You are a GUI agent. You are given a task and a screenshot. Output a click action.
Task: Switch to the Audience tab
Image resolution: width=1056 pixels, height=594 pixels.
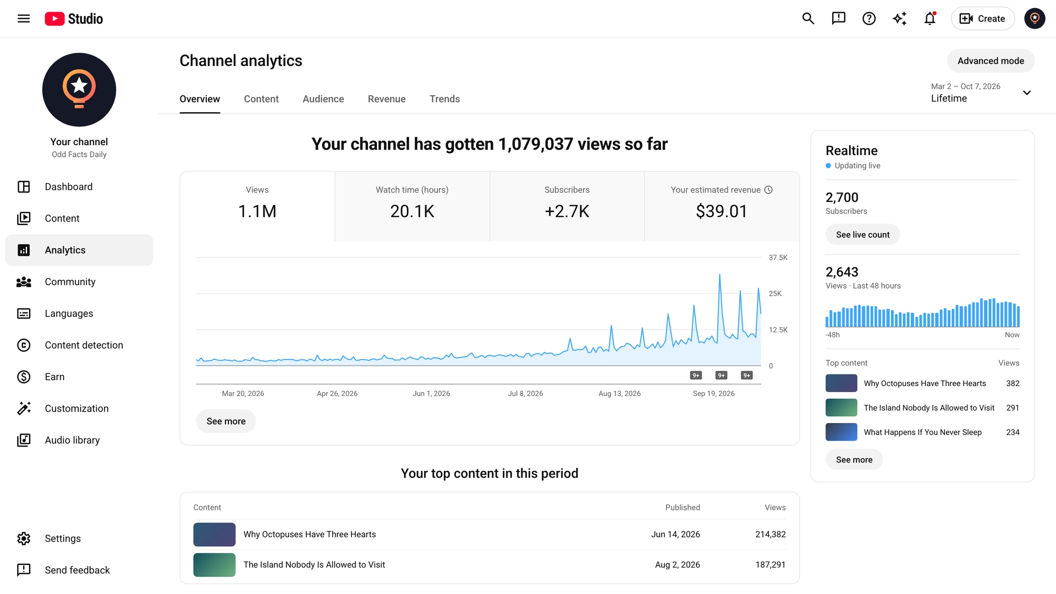pos(323,99)
